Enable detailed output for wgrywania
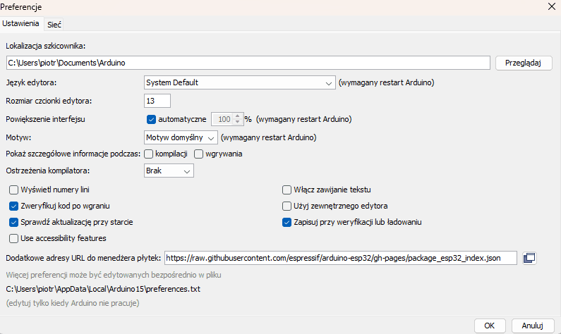Viewport: 561px width, 334px height. click(199, 154)
